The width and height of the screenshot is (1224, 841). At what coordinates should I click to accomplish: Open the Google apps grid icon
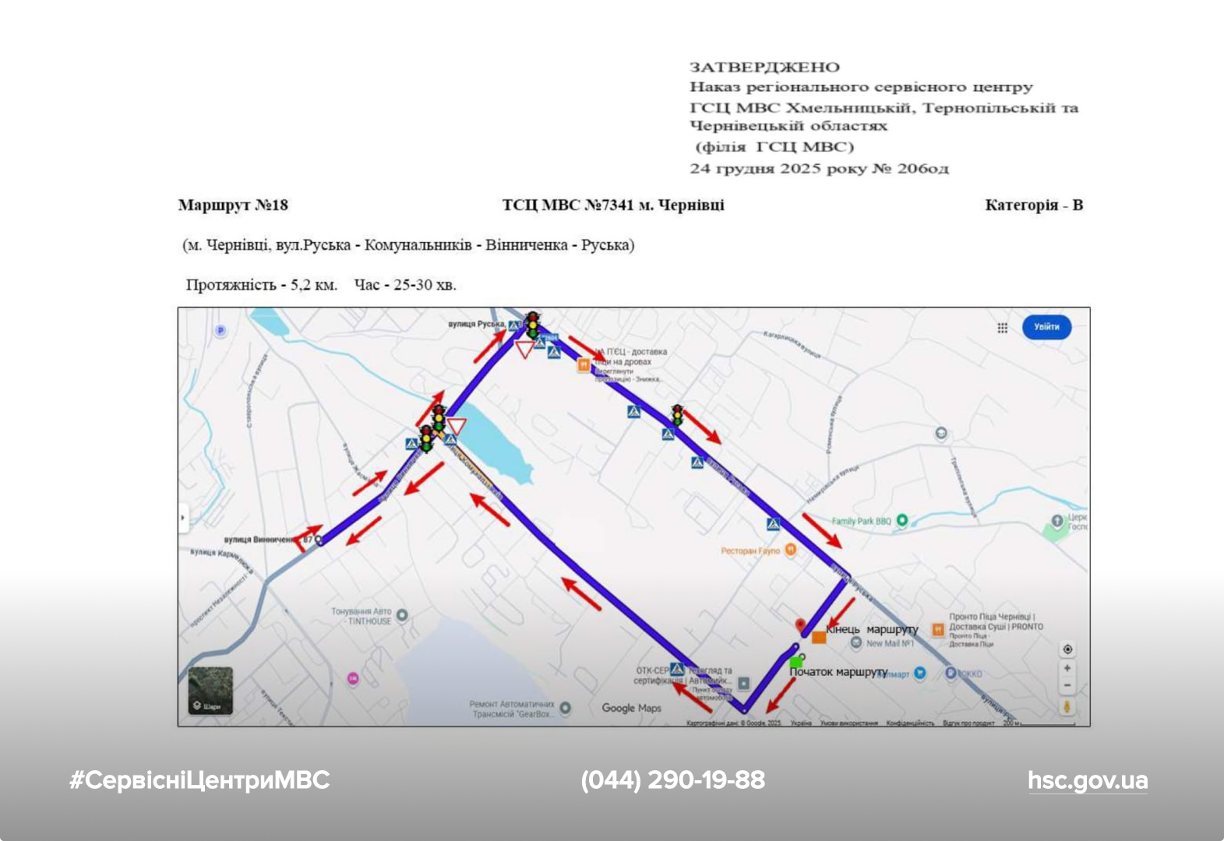click(1002, 328)
